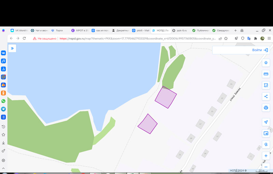Activate the area selection search tool

266,85
